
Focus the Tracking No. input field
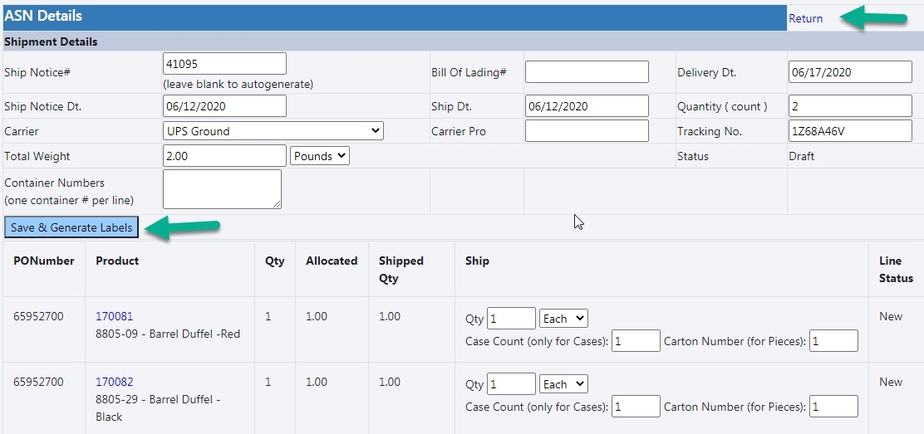[850, 131]
